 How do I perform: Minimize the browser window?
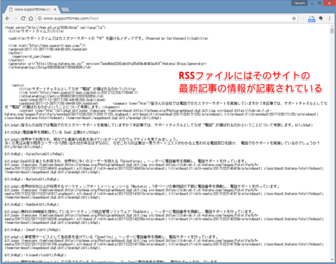[312, 3]
